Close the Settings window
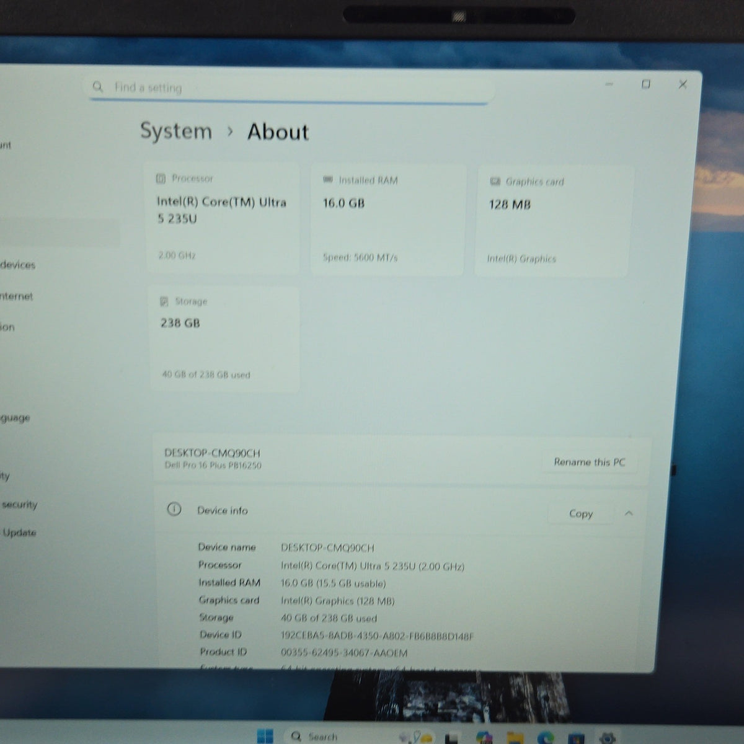The height and width of the screenshot is (744, 744). coord(683,84)
